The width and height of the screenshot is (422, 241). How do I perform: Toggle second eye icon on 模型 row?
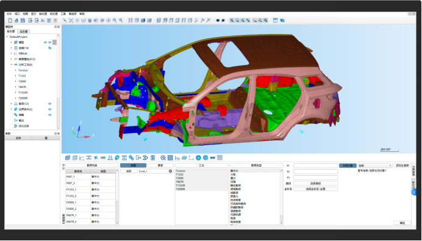click(x=50, y=42)
